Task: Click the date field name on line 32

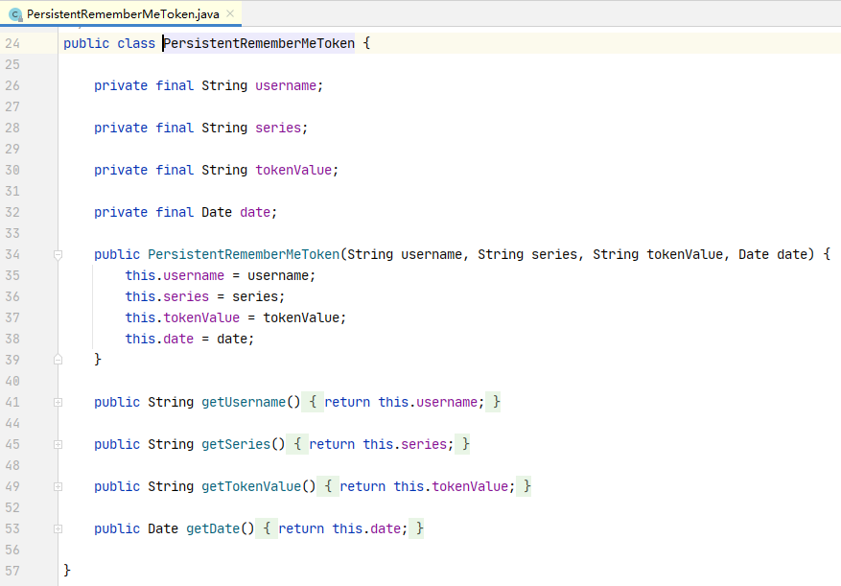Action: coord(255,212)
